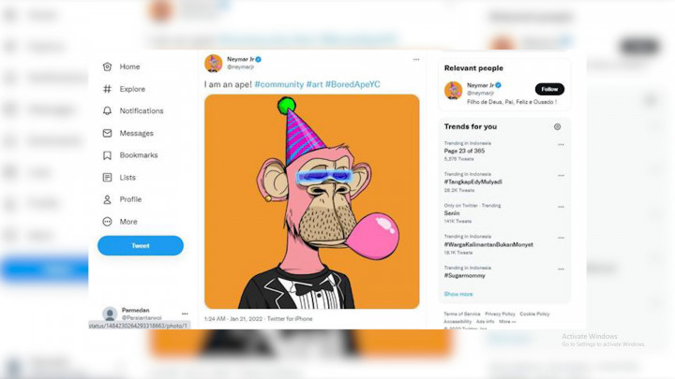Image resolution: width=675 pixels, height=379 pixels.
Task: Click the blue Tweet button
Action: (141, 246)
